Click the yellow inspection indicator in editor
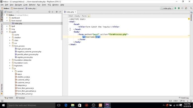This screenshot has width=193, height=108. click(189, 19)
